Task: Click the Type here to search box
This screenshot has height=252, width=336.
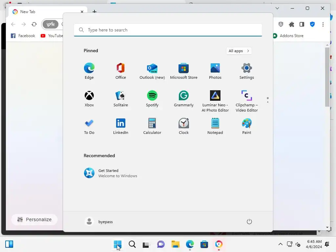Action: pos(168,30)
